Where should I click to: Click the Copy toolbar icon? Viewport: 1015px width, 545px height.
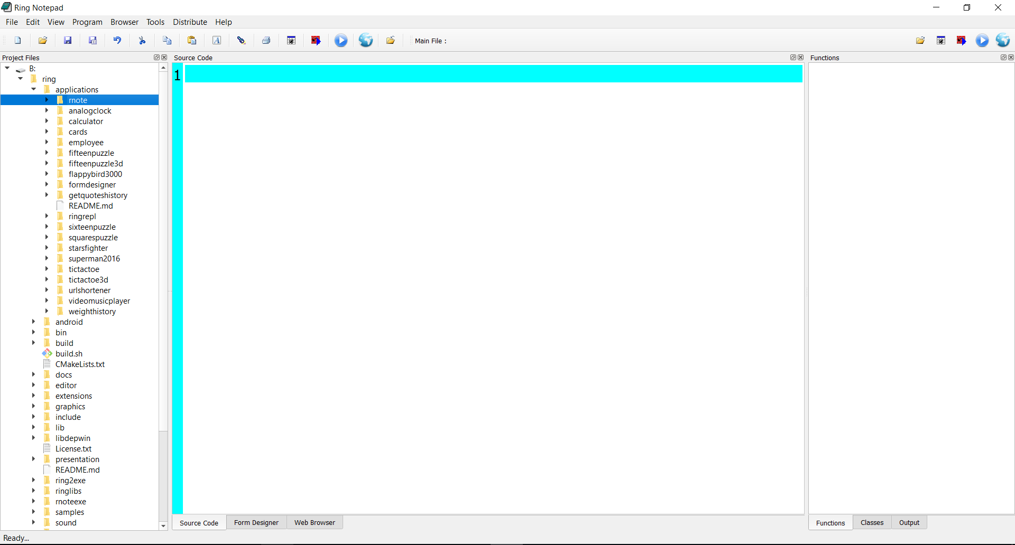click(167, 41)
